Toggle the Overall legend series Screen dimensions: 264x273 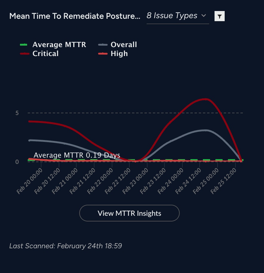coord(124,45)
